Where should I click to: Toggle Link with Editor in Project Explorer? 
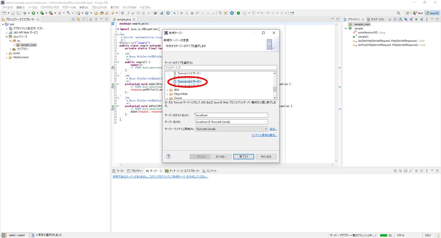pos(78,19)
